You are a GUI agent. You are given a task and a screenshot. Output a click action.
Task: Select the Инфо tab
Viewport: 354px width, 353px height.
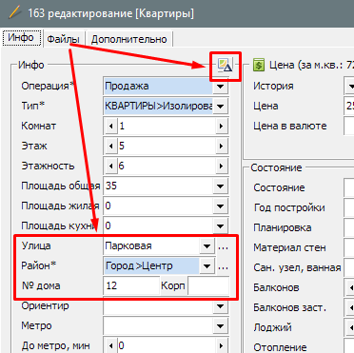point(21,38)
